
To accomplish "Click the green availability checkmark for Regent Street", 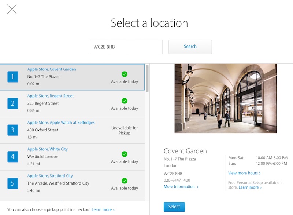I will [125, 101].
